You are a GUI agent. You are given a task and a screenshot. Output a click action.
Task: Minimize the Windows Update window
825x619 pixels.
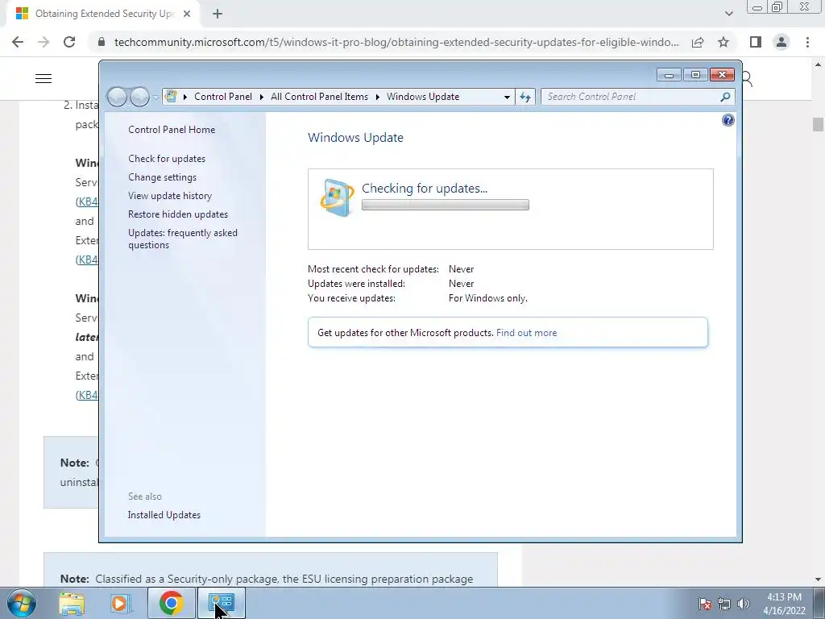coord(669,75)
